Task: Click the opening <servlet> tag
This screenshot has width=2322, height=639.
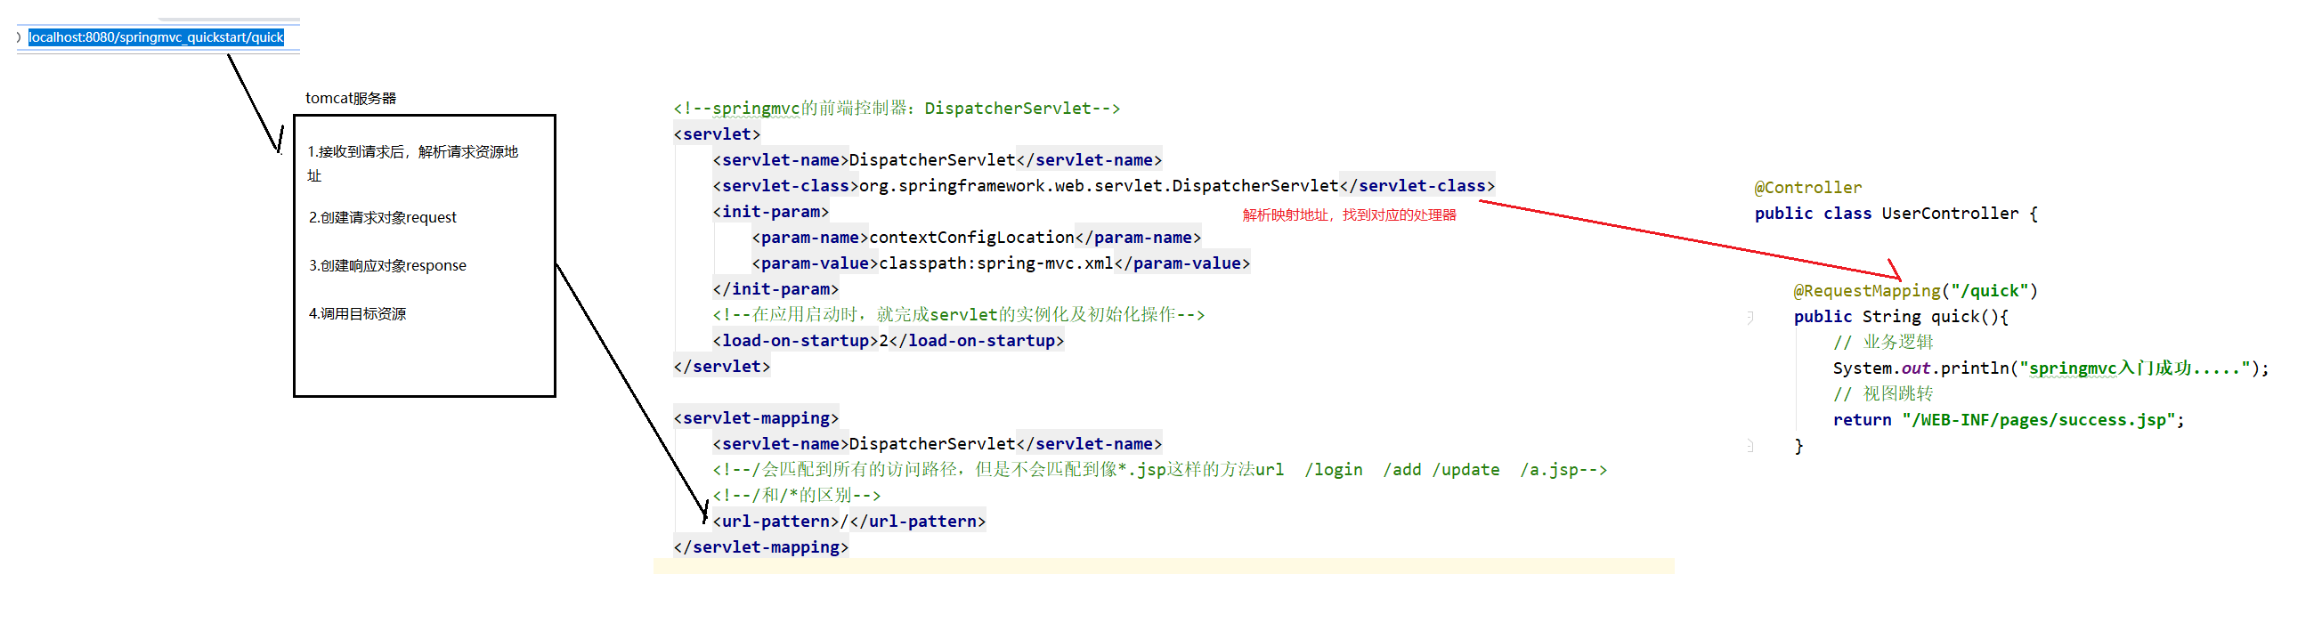Action: (717, 134)
